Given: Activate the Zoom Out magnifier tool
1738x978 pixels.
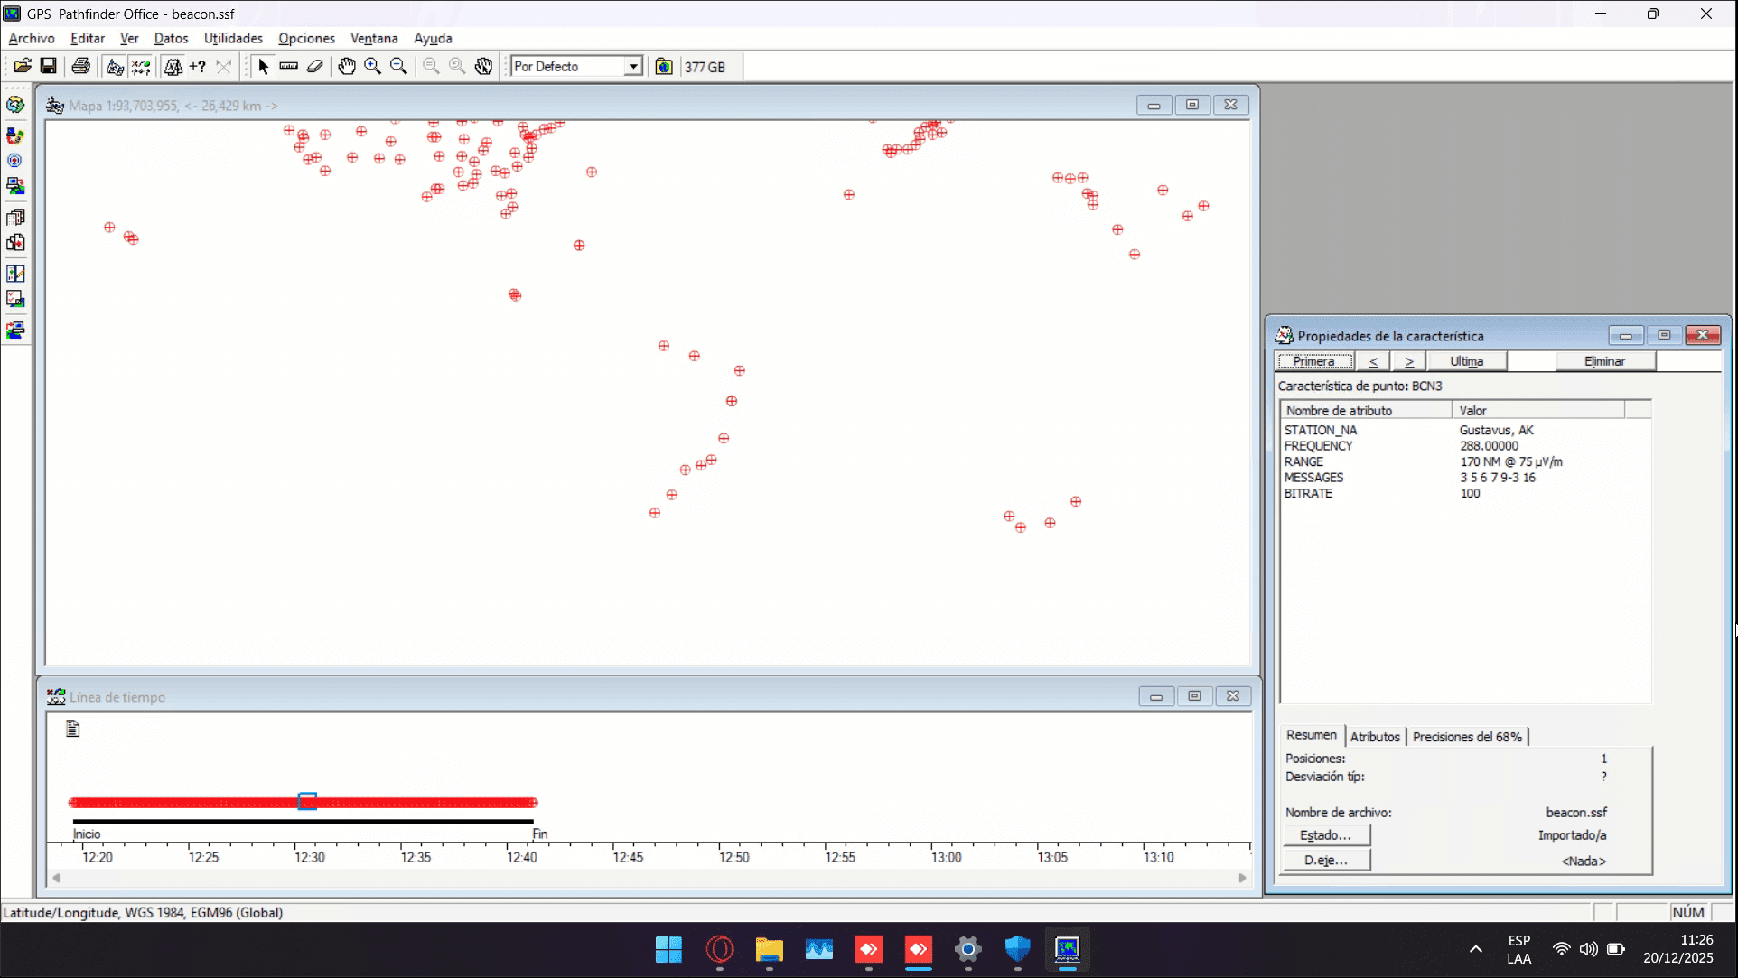Looking at the screenshot, I should (398, 66).
